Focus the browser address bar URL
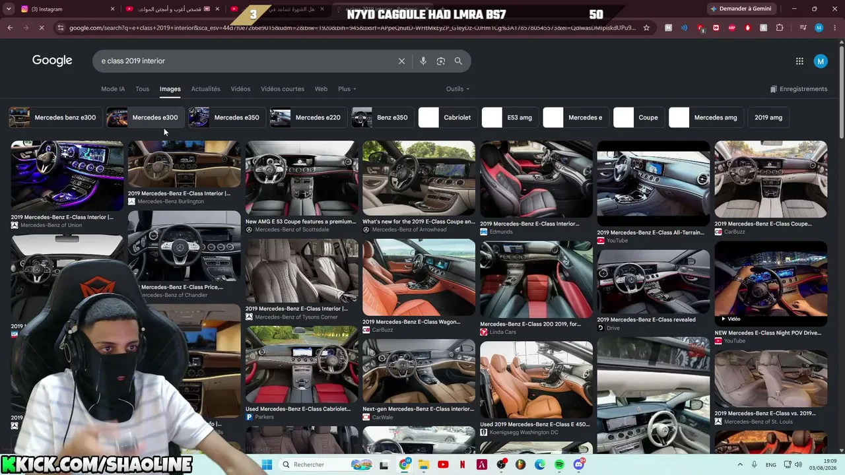This screenshot has width=845, height=475. pos(353,28)
